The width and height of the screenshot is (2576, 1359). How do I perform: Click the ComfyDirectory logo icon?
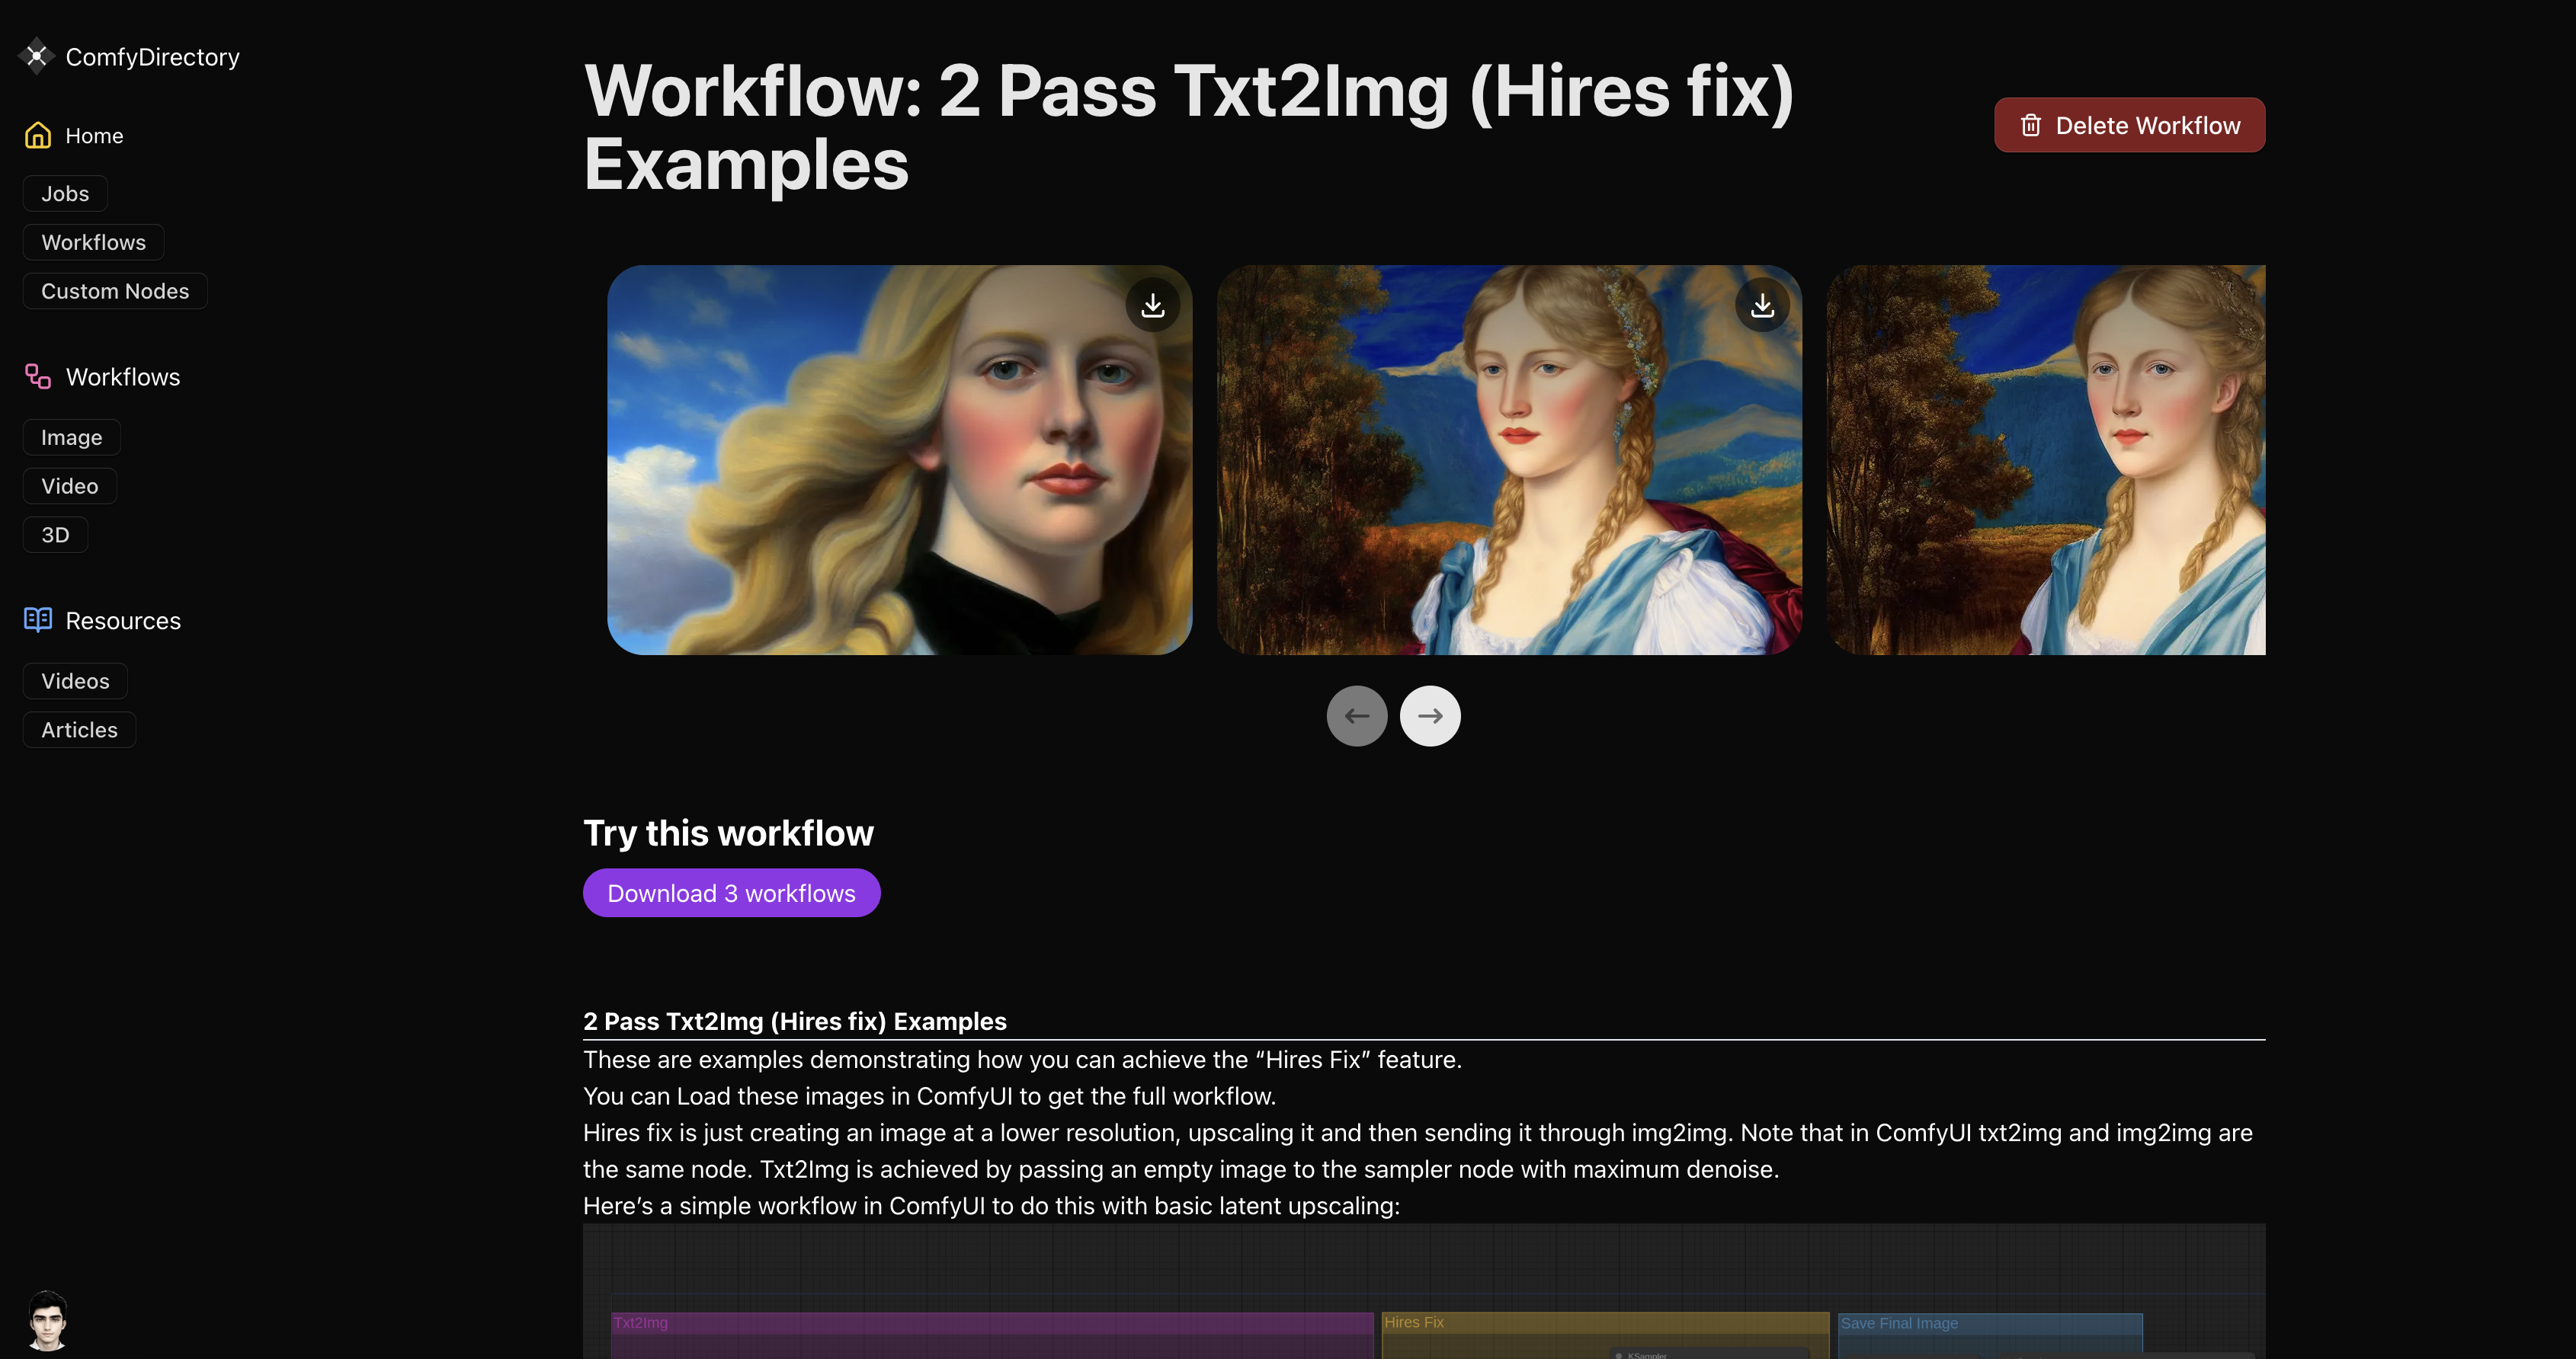click(x=37, y=56)
